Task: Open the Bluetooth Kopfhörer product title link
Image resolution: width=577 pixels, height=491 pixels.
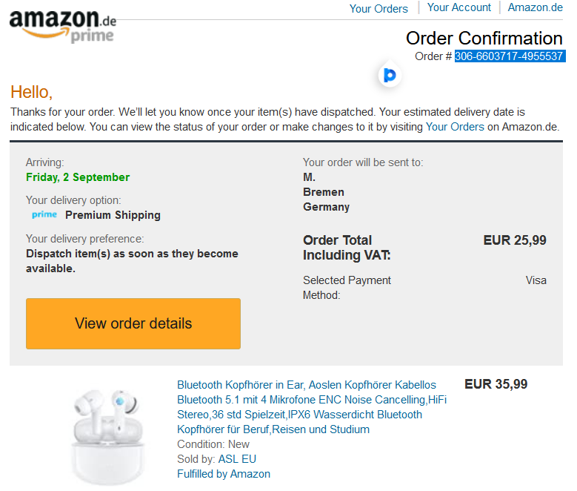Action: (312, 407)
